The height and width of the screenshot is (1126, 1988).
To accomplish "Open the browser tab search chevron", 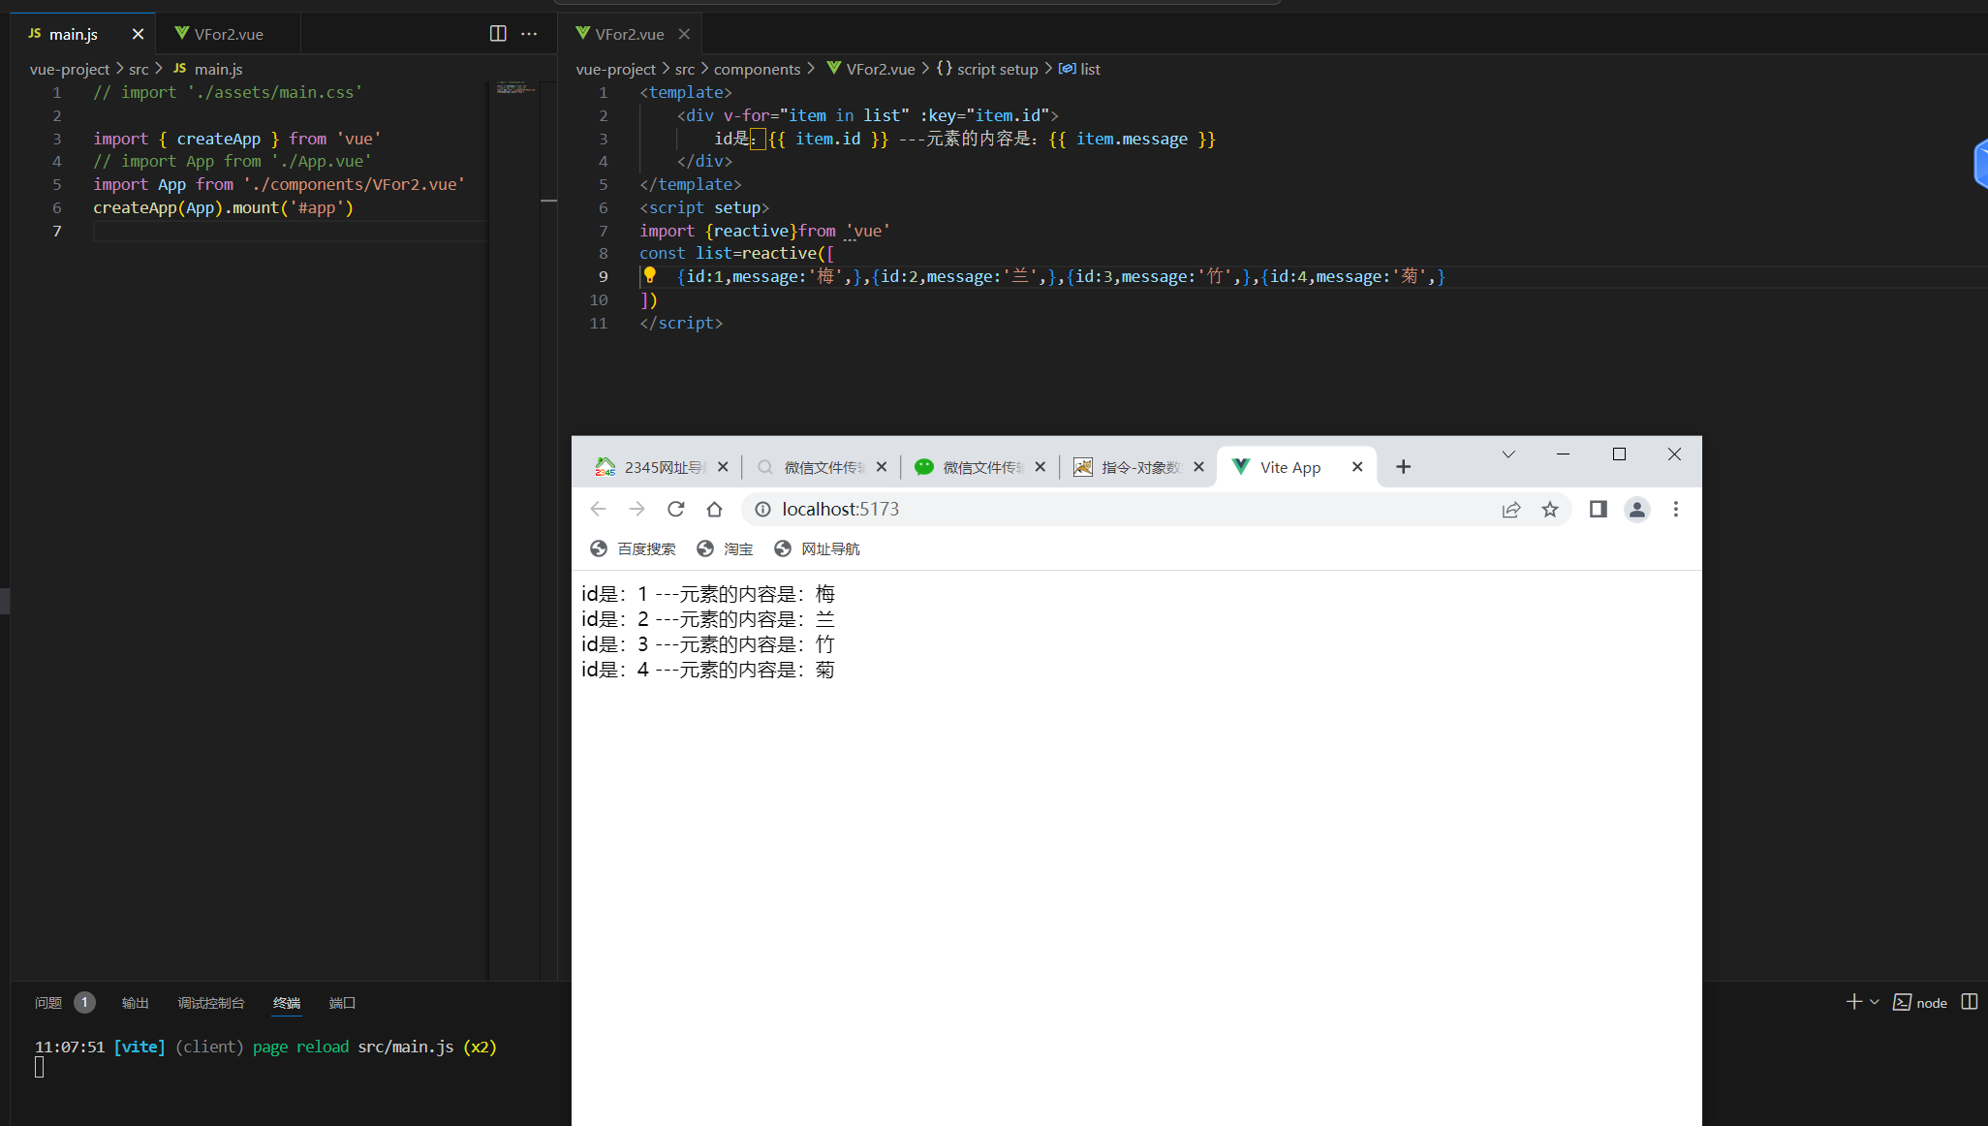I will click(1508, 454).
